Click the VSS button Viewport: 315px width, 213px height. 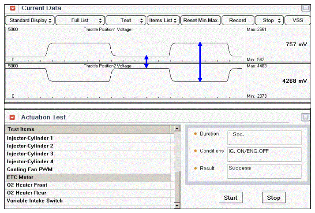[297, 20]
